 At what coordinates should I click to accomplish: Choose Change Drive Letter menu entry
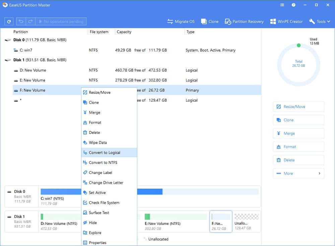pyautogui.click(x=106, y=183)
